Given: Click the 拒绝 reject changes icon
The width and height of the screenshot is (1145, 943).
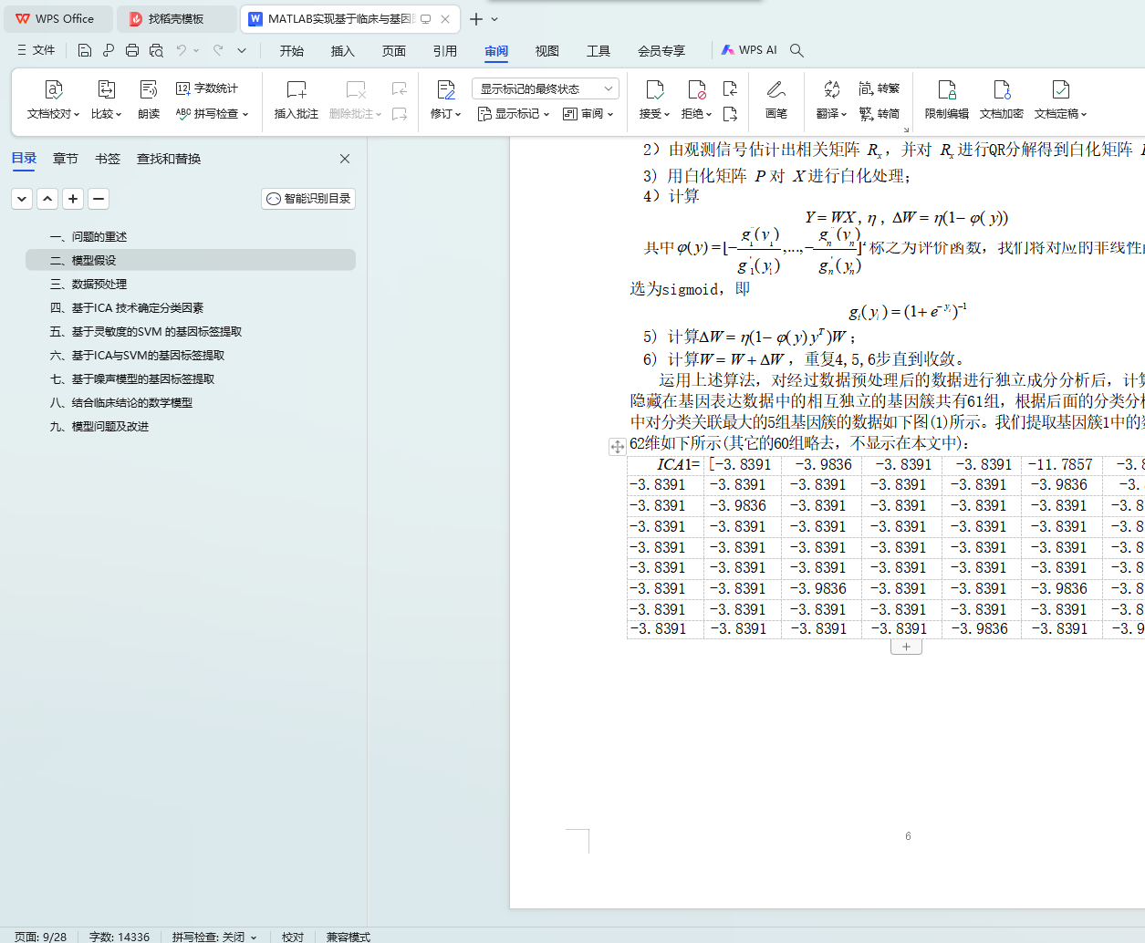Looking at the screenshot, I should tap(696, 89).
